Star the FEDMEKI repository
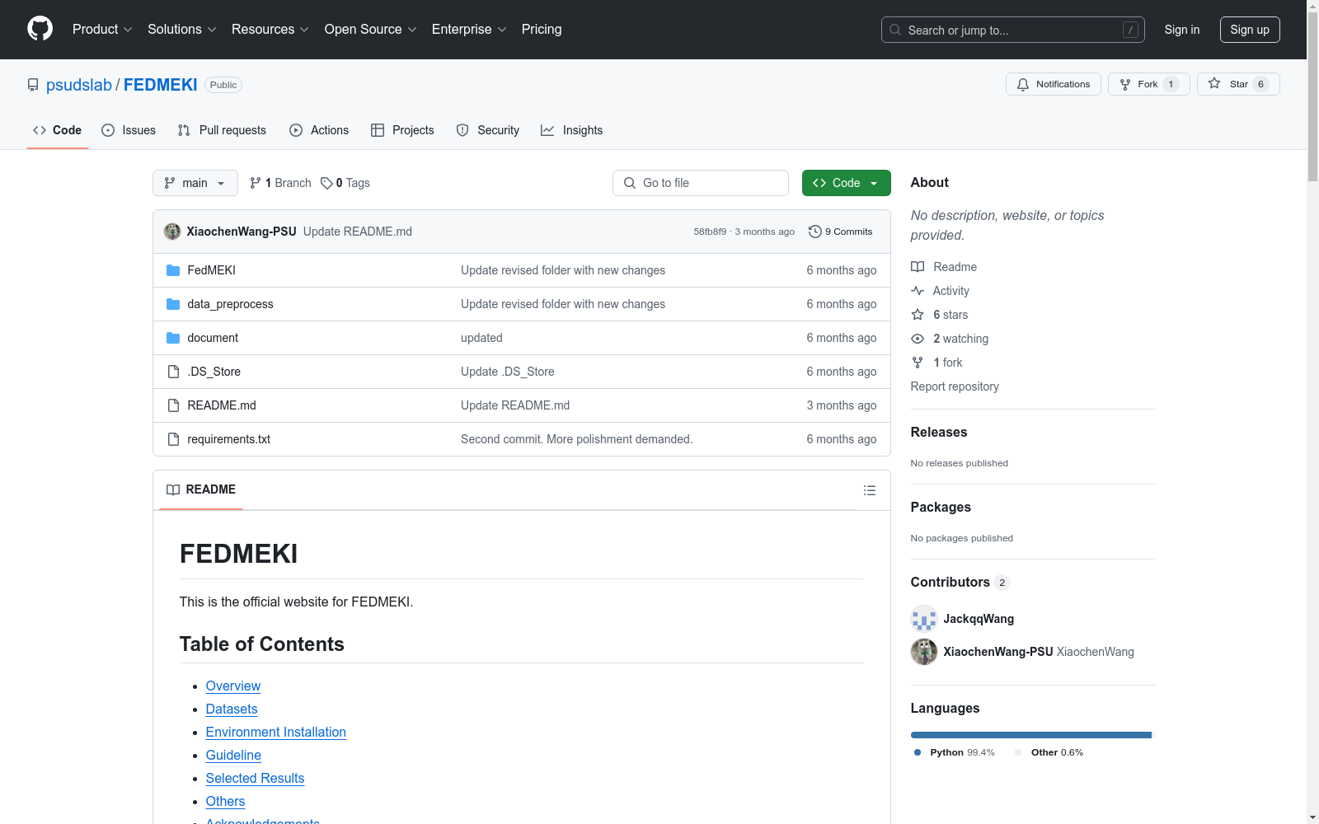The height and width of the screenshot is (824, 1319). (1238, 84)
